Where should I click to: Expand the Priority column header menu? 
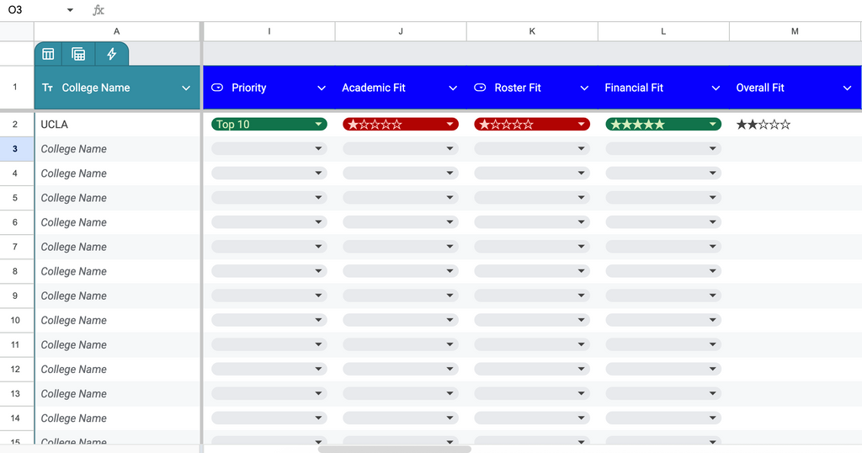click(322, 88)
